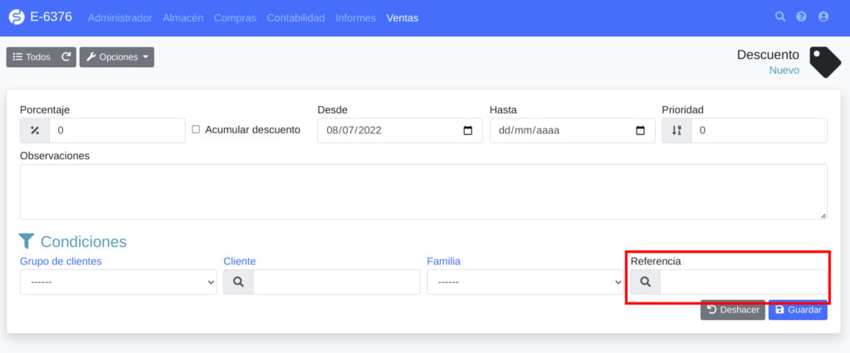
Task: Click into the Observaciones text area
Action: point(423,191)
